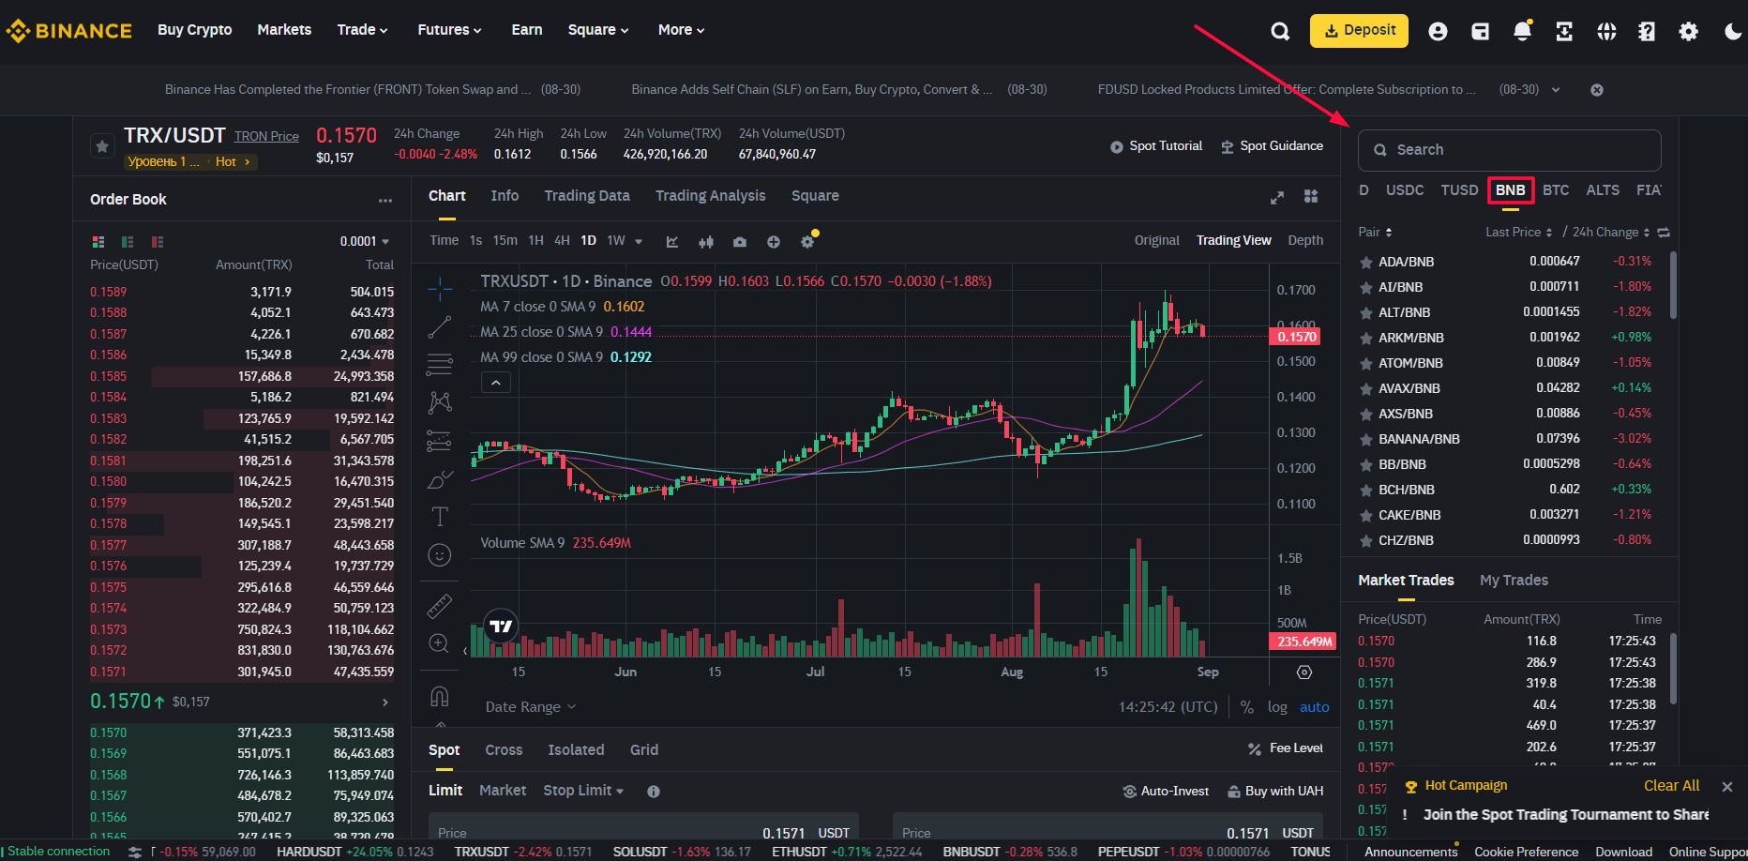The width and height of the screenshot is (1748, 861).
Task: Open the TRON Price link
Action: [266, 137]
